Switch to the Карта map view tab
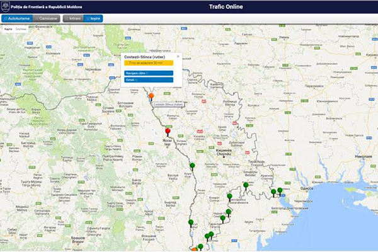 tap(8, 30)
